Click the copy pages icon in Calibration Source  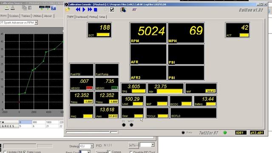(24, 8)
